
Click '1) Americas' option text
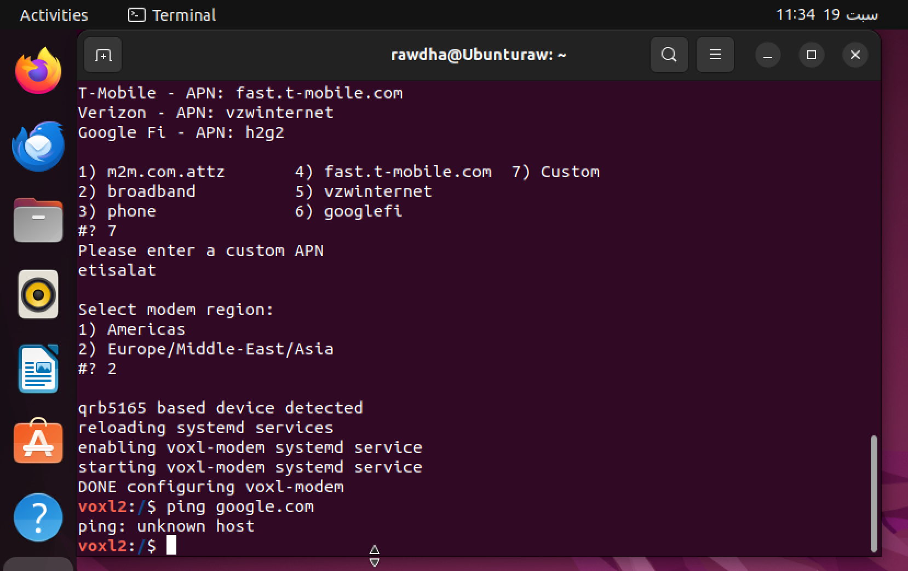coord(131,329)
